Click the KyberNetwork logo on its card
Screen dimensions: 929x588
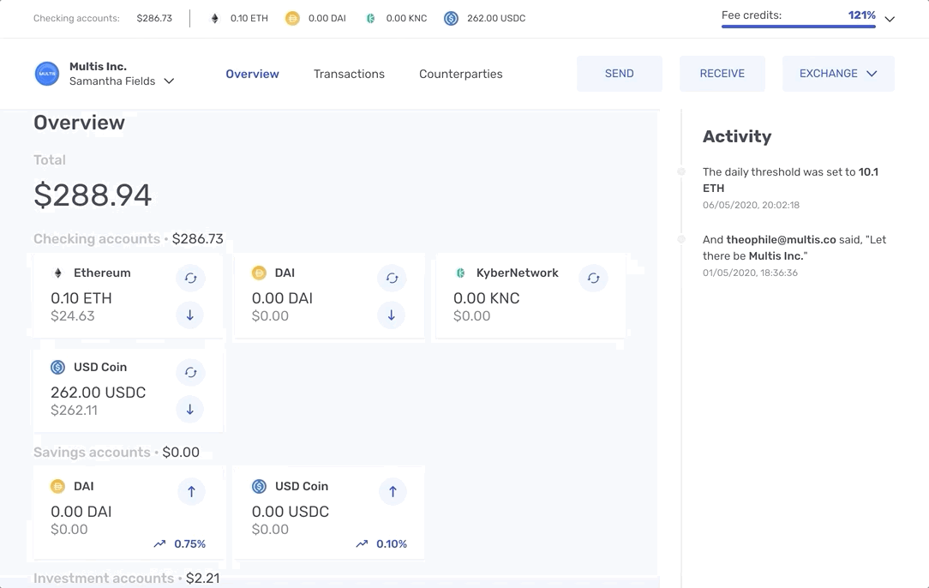pos(460,273)
